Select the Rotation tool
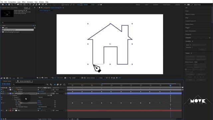Image resolution: width=213 pixels, height=120 pixels. point(15,5)
